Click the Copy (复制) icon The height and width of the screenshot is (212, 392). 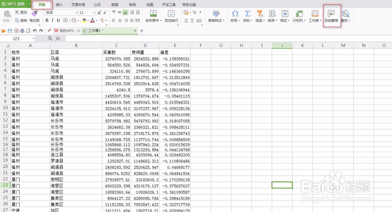pos(17,20)
